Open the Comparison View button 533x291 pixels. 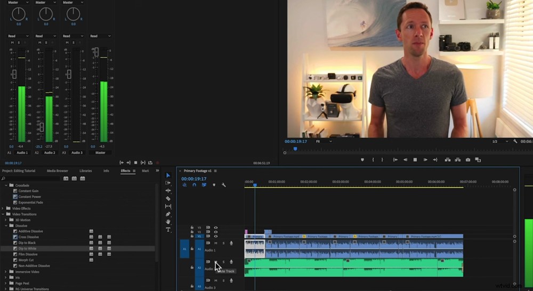pos(478,160)
